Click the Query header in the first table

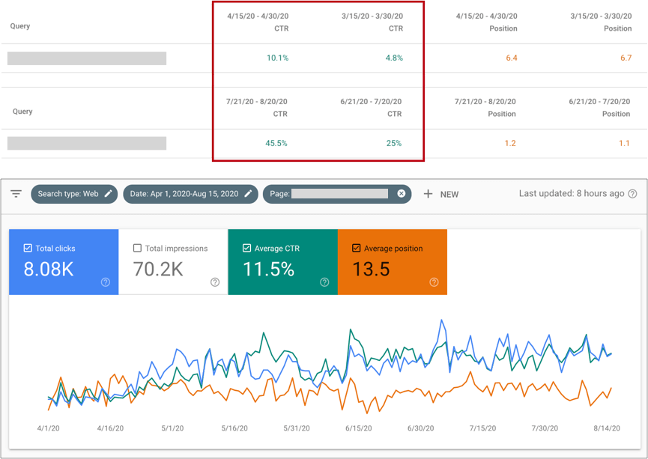tap(19, 26)
